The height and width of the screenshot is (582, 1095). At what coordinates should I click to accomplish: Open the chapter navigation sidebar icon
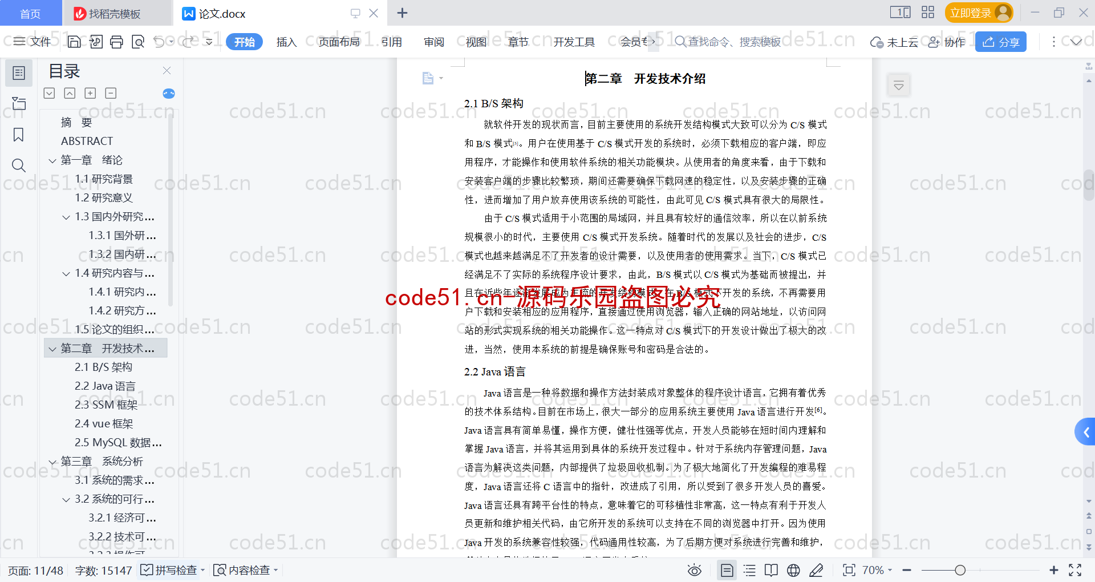pos(19,103)
